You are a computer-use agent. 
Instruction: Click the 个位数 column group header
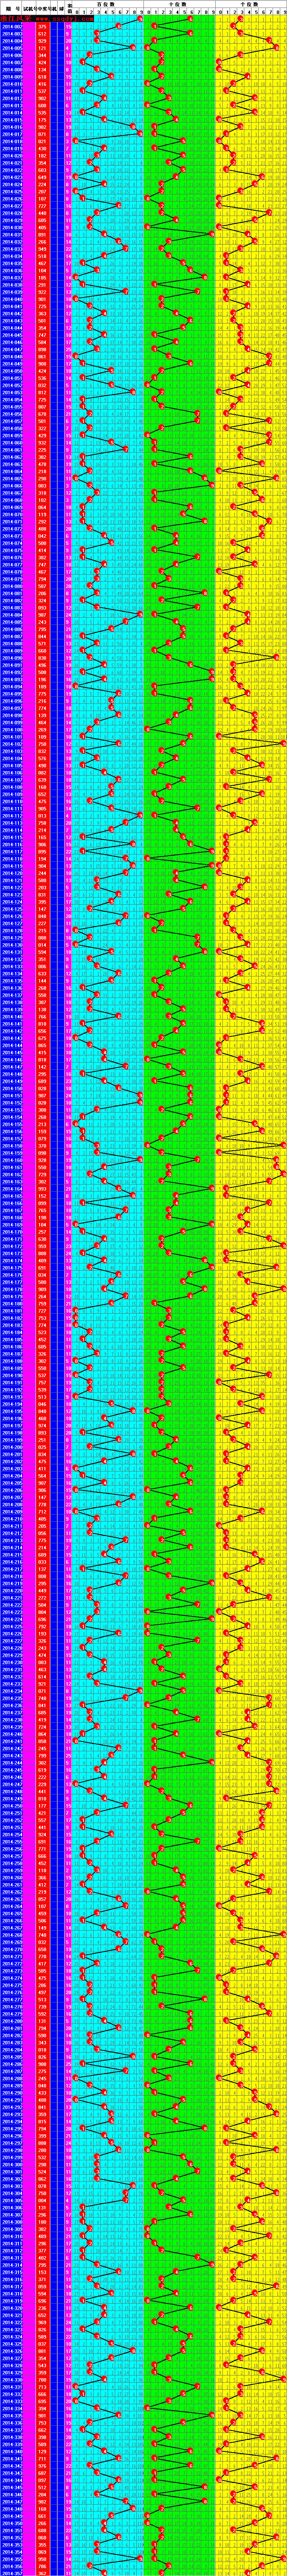[x=251, y=4]
